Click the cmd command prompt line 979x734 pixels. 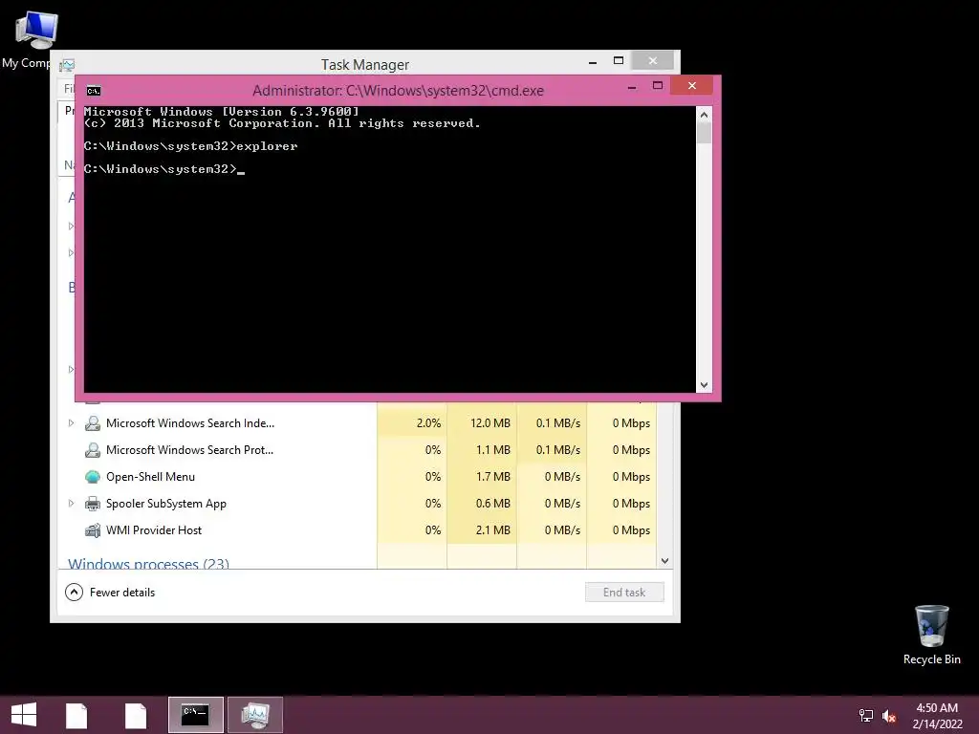(164, 169)
